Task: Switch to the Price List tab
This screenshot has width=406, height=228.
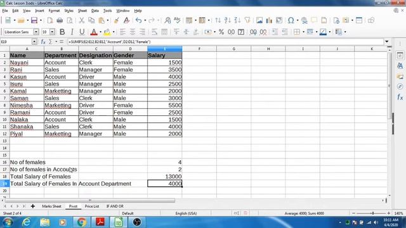Action: tap(92, 206)
